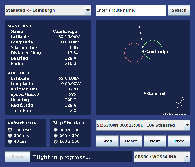This screenshot has height=167, width=195.
Task: Click aircraft longitude value 0:00.08W
Action: click(71, 84)
